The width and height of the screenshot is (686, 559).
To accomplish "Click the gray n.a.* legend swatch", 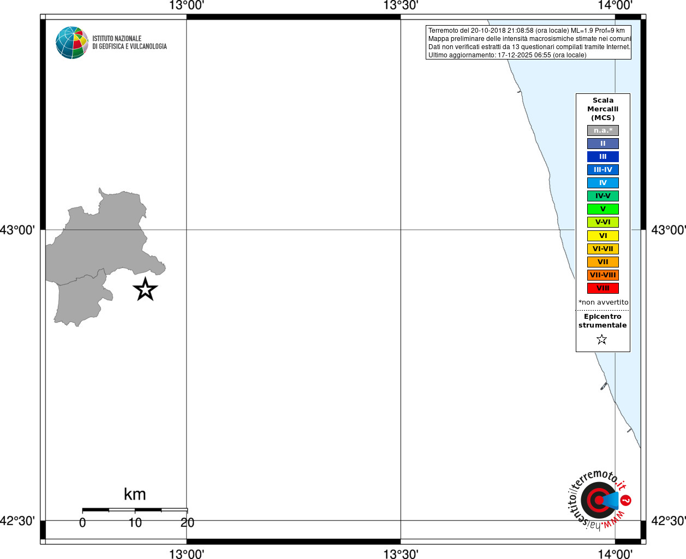I will (x=603, y=130).
